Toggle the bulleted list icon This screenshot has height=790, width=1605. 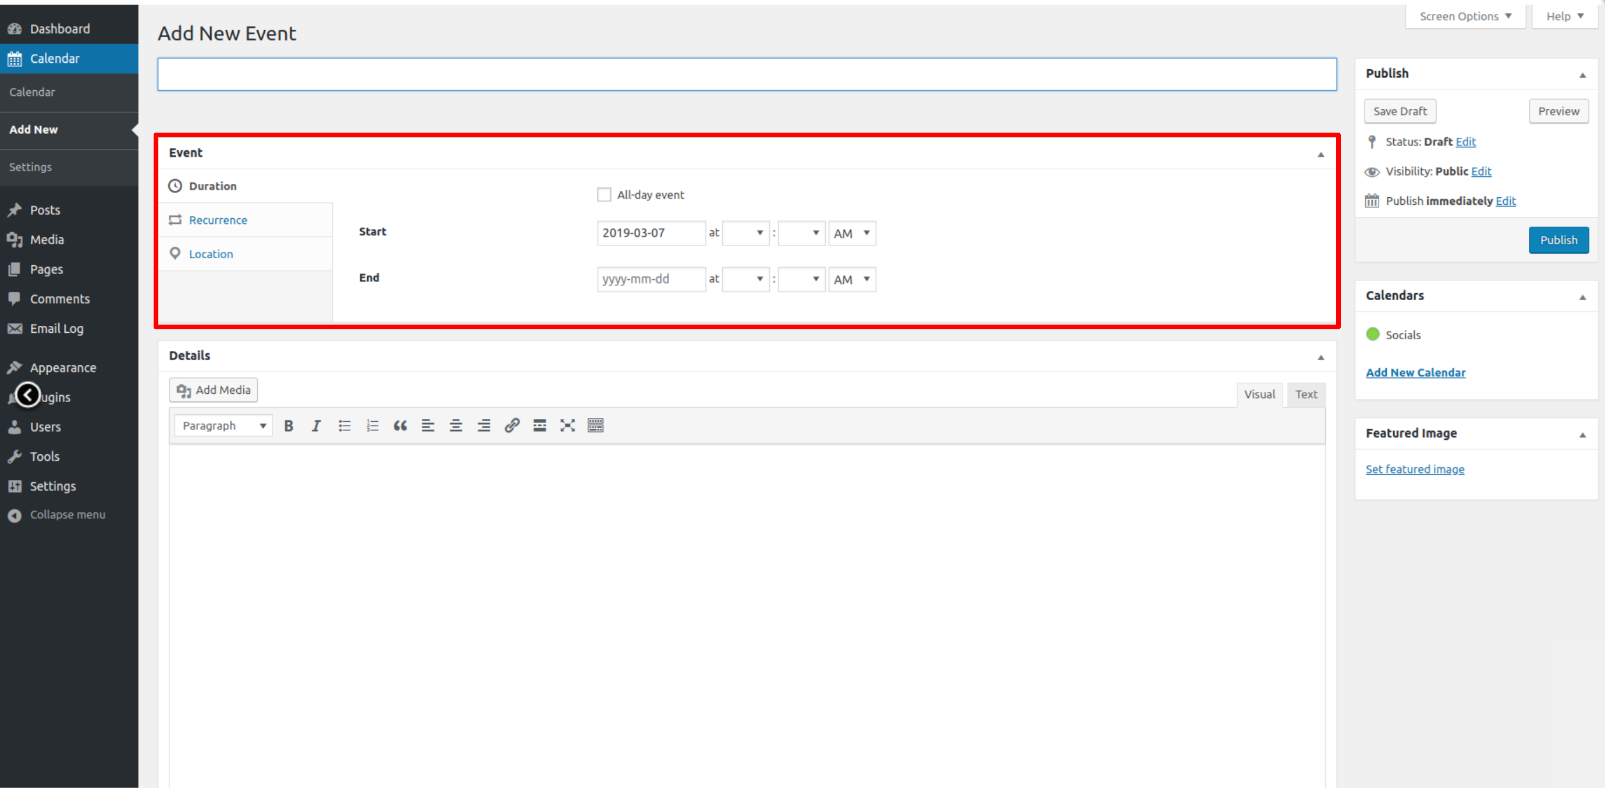[x=344, y=425]
